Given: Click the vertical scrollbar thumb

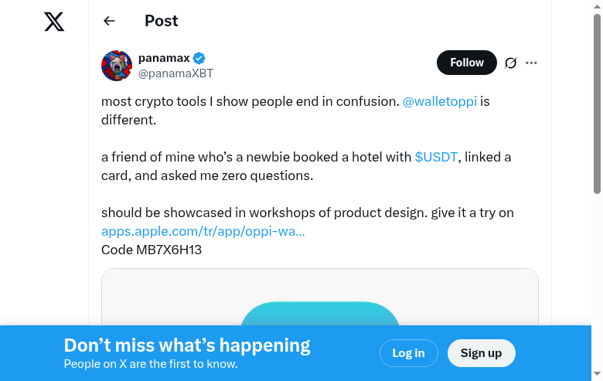Looking at the screenshot, I should [597, 104].
